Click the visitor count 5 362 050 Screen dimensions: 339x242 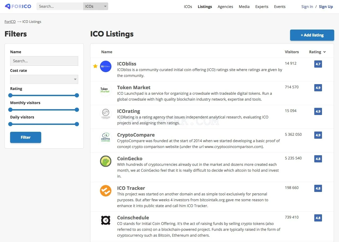293,134
